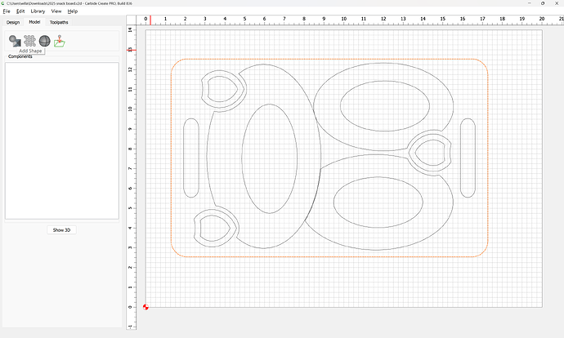564x338 pixels.
Task: Switch to the Toolpaths tab
Action: [x=59, y=22]
